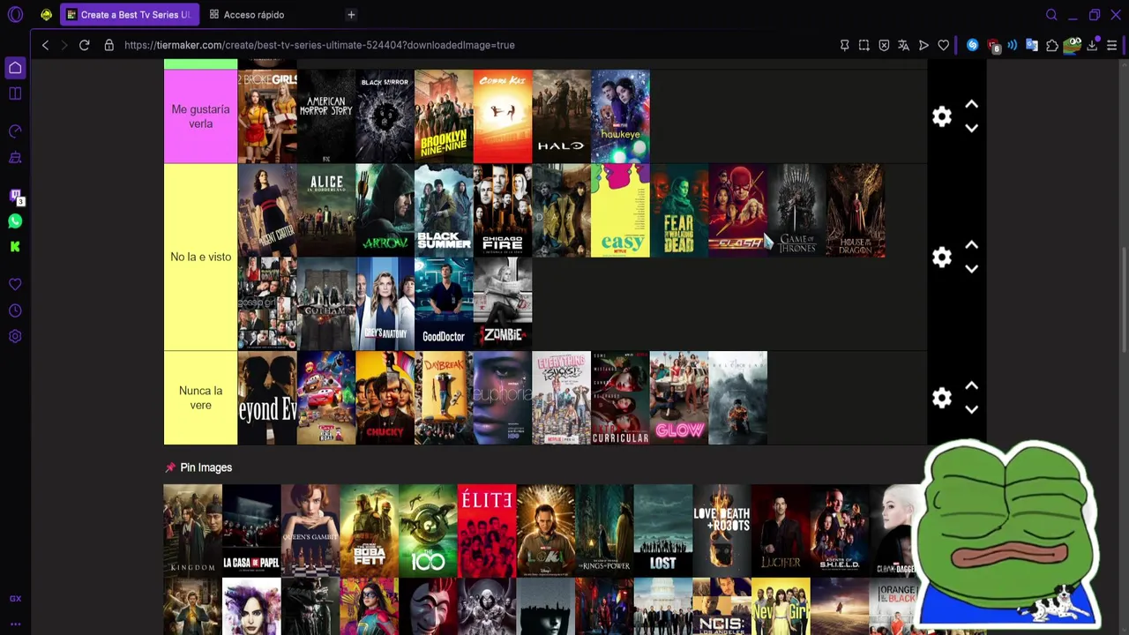Open a new tab with plus button
This screenshot has width=1129, height=635.
tap(351, 15)
